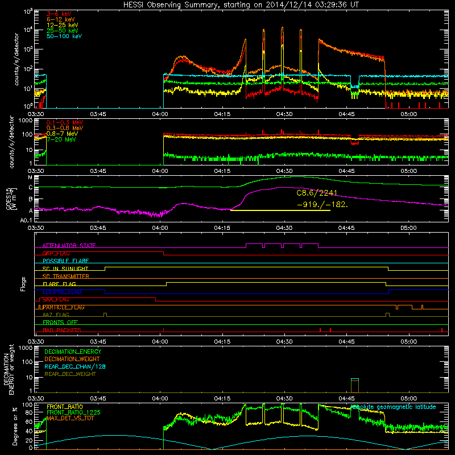455x455 pixels.
Task: Click the 04:15 tick under the Flags panel
Action: point(222,342)
